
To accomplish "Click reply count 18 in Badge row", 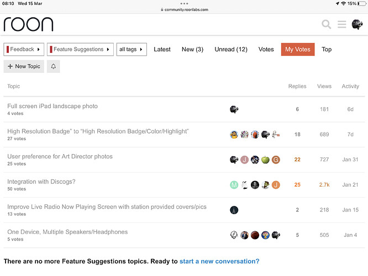I will (297, 134).
